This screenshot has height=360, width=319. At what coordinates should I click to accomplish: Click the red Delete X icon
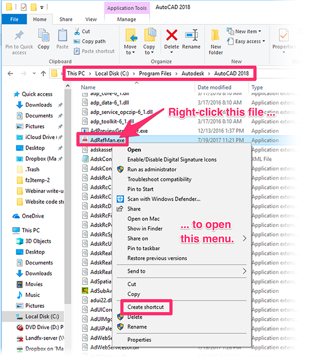point(172,35)
